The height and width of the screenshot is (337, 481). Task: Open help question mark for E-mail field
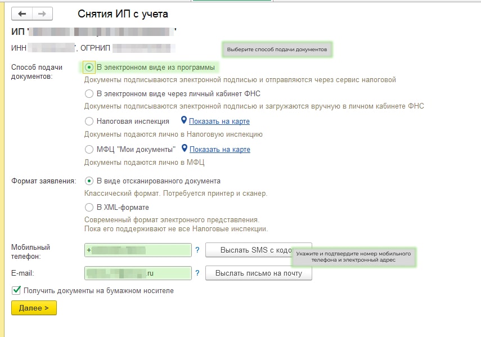[197, 273]
